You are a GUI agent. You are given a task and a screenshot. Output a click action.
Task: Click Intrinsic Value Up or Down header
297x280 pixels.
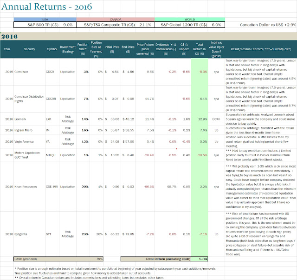click(x=216, y=49)
